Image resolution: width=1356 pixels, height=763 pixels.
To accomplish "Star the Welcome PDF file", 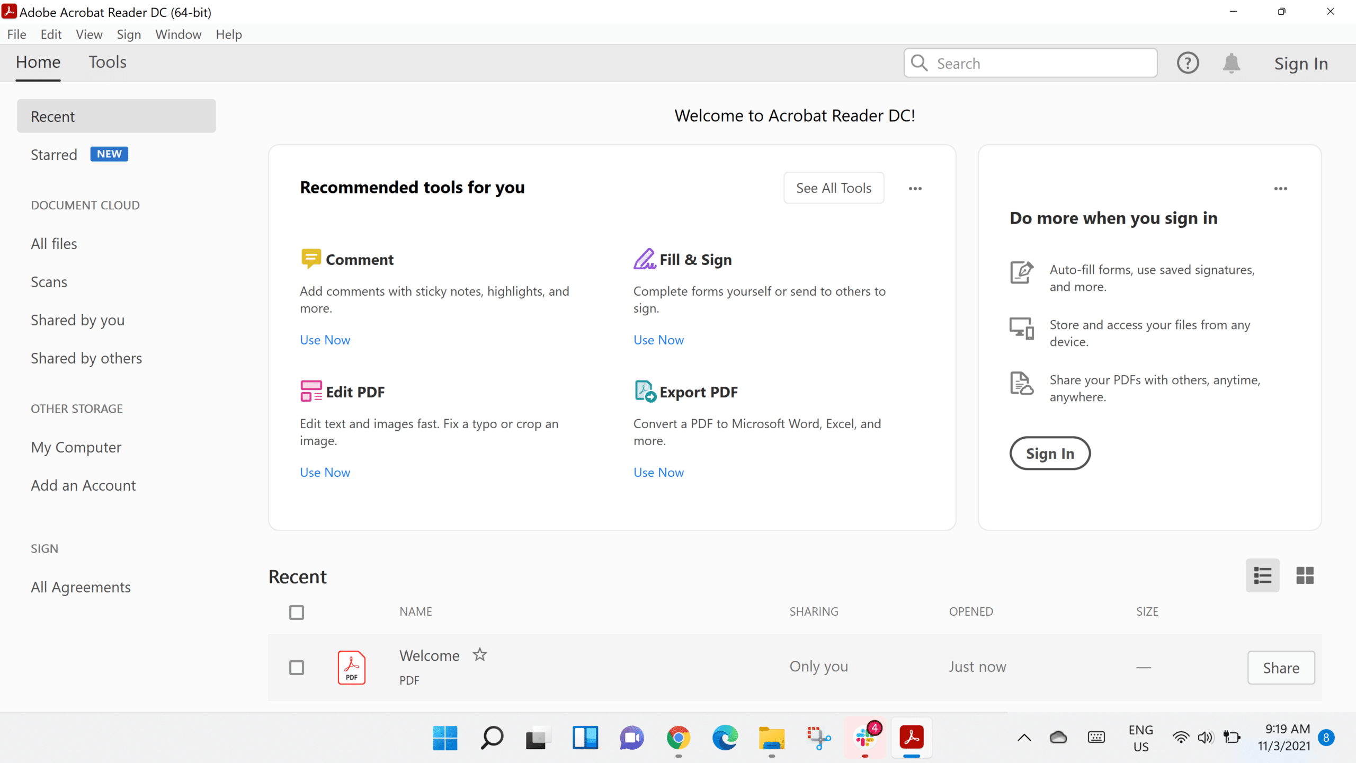I will point(480,655).
